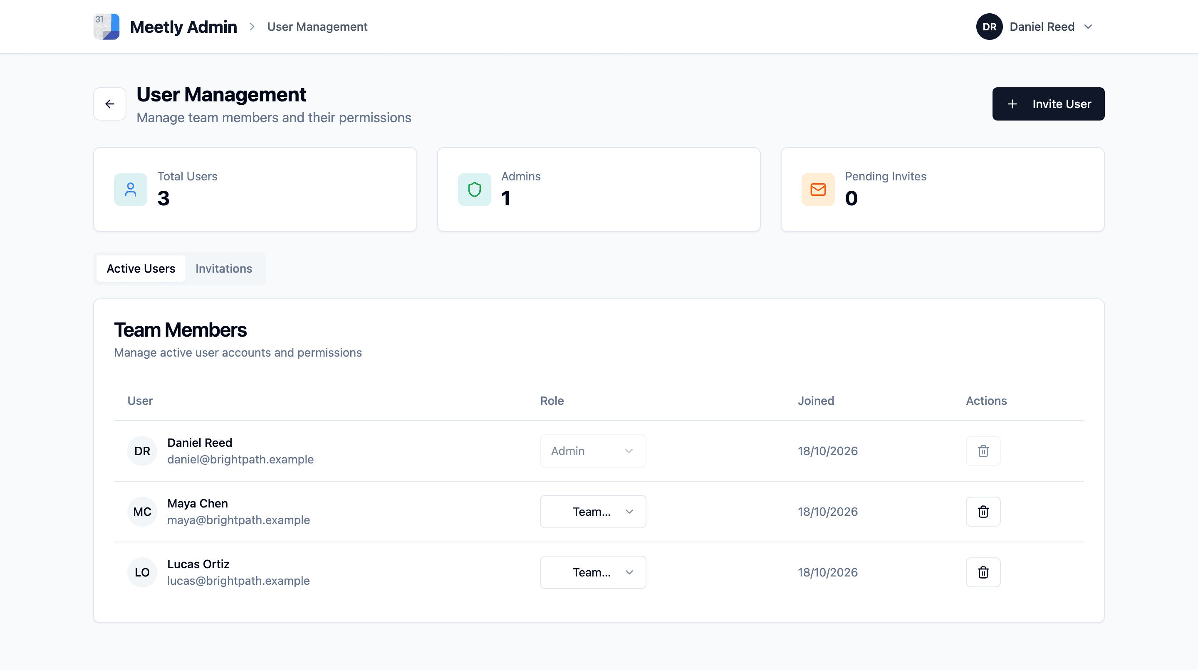Click the Joined column header
This screenshot has width=1198, height=670.
click(816, 401)
